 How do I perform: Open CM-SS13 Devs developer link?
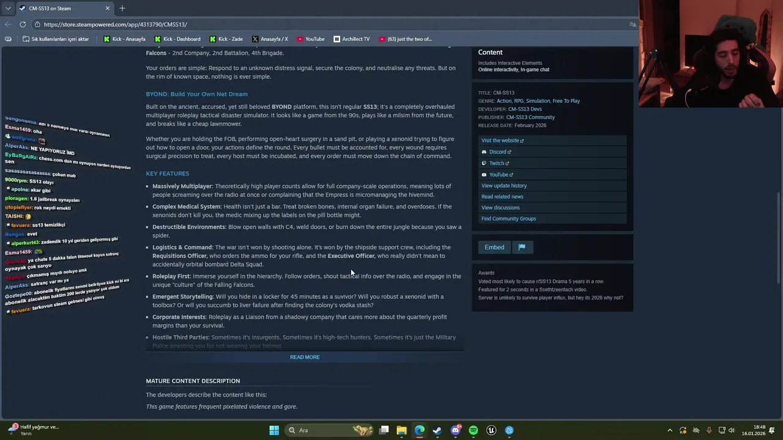click(525, 109)
